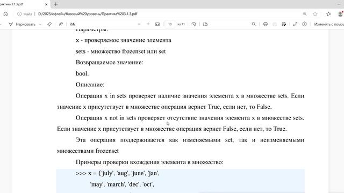The height and width of the screenshot is (193, 344).
Task: Open PDF viewer settings gear
Action: pos(305,24)
